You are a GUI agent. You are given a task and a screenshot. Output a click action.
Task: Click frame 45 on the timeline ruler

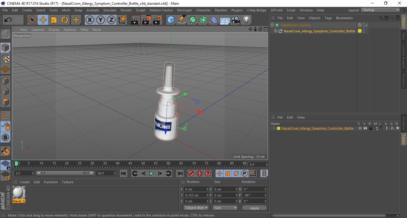pyautogui.click(x=130, y=163)
